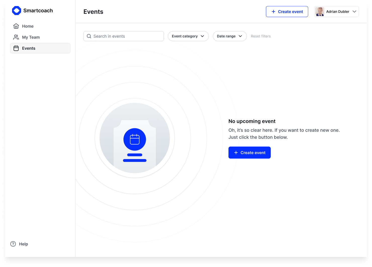Open the Date range filter dropdown
The height and width of the screenshot is (267, 372).
[x=229, y=36]
